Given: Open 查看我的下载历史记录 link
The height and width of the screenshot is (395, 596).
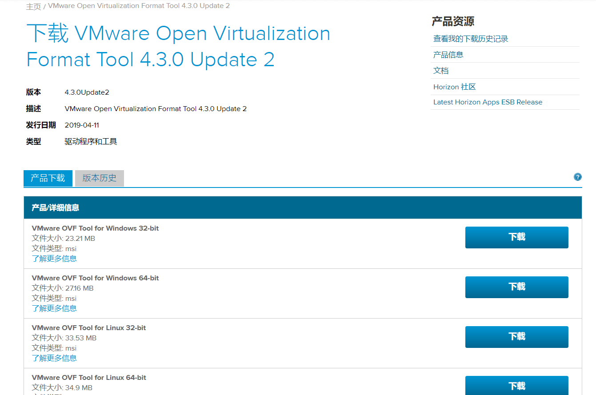Looking at the screenshot, I should click(471, 39).
